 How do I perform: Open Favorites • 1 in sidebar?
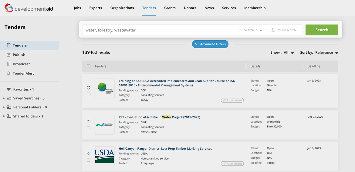(24, 89)
